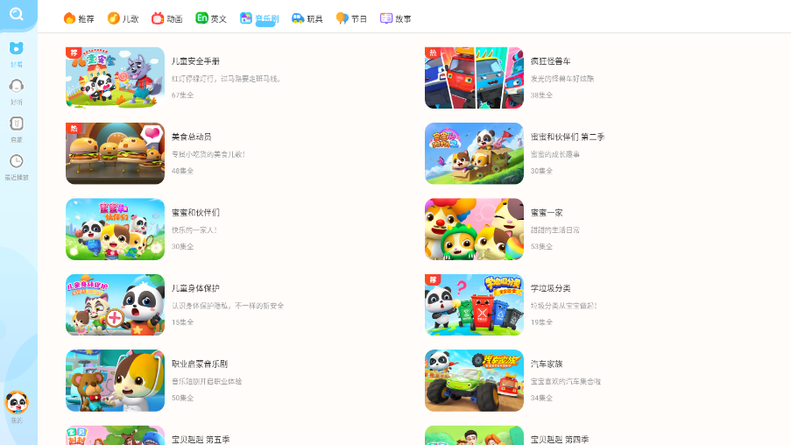Open the 职业启蒙音乐剧 cover thumbnail
This screenshot has height=445, width=791.
(x=115, y=380)
